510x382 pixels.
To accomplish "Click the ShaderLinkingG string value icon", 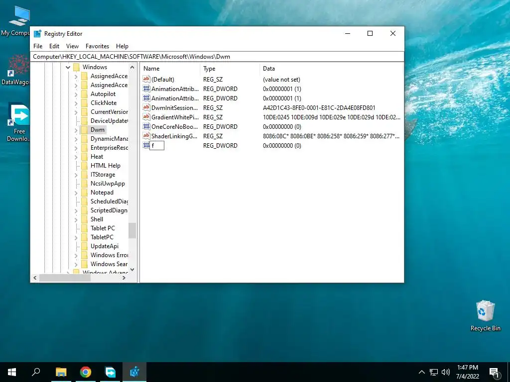I will coord(146,136).
